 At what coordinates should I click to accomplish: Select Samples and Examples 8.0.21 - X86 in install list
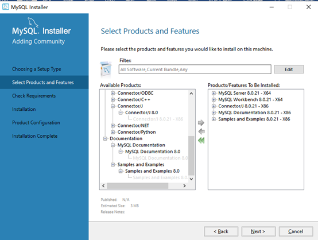pos(254,119)
